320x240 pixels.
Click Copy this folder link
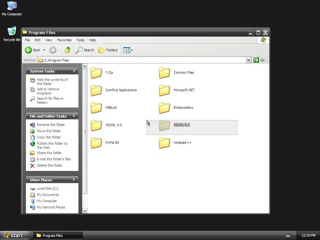[48, 137]
